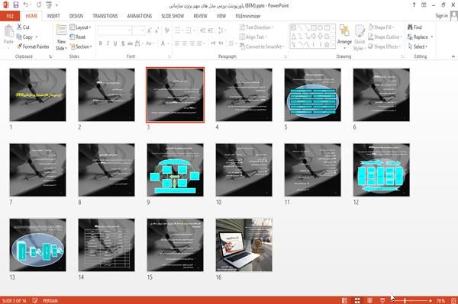The height and width of the screenshot is (304, 458).
Task: Click the Sign in link
Action: [441, 16]
